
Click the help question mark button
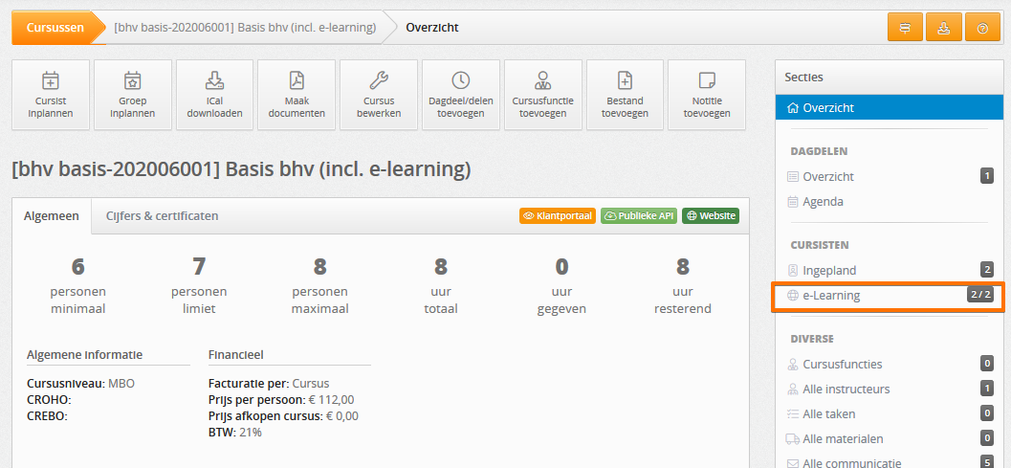[x=982, y=28]
